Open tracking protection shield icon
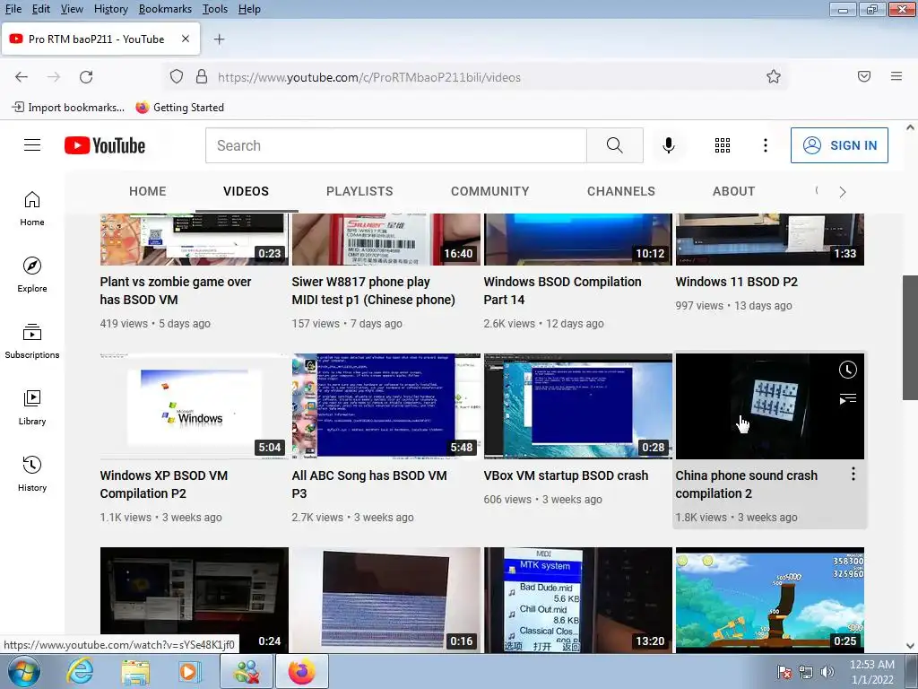The width and height of the screenshot is (918, 689). 177,77
